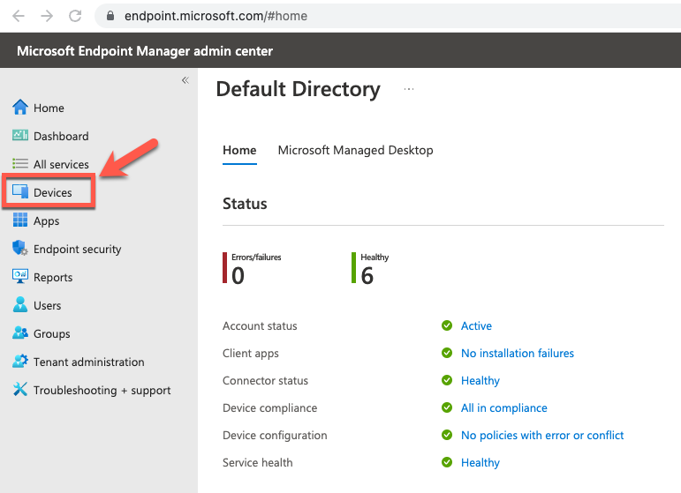
Task: Click green check beside Service health Healthy
Action: tap(447, 462)
